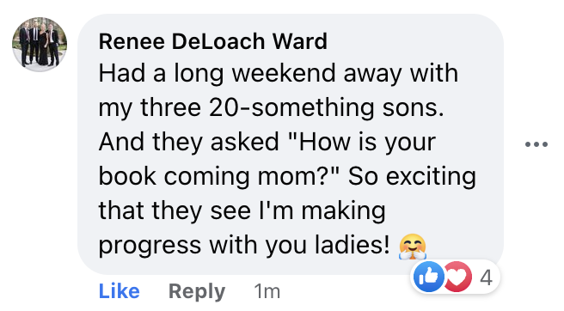Click the "that they see I'm making" line

[242, 211]
